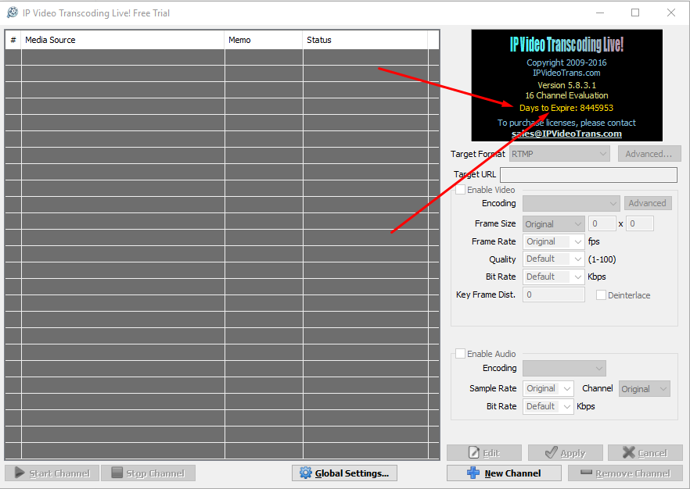The width and height of the screenshot is (690, 489).
Task: Click the frame height input field
Action: pos(640,223)
